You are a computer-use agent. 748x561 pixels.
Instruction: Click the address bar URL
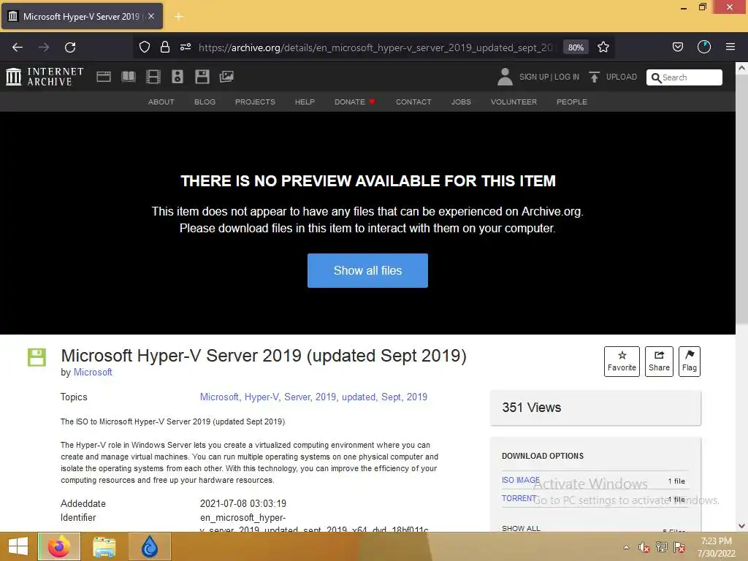click(x=375, y=47)
